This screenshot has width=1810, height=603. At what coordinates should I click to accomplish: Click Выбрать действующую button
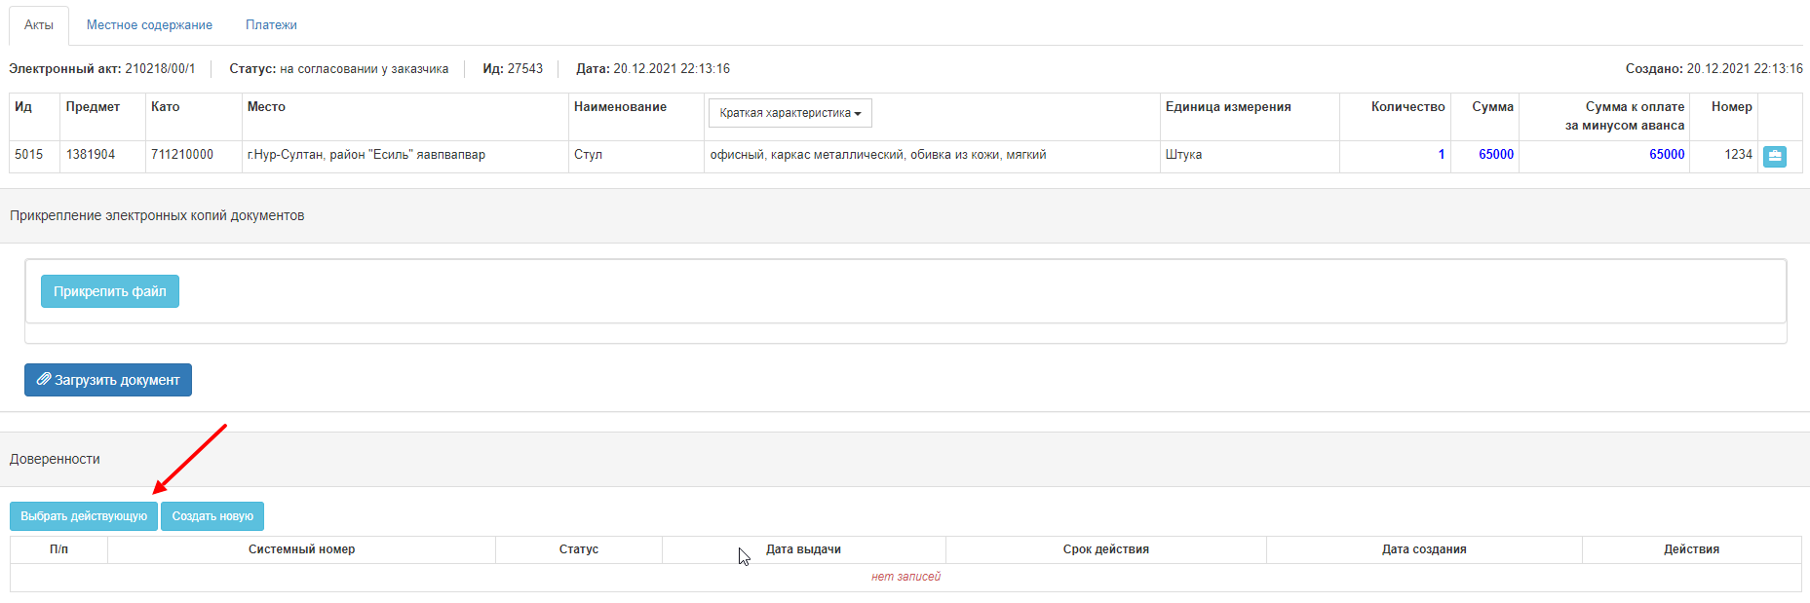pyautogui.click(x=84, y=516)
